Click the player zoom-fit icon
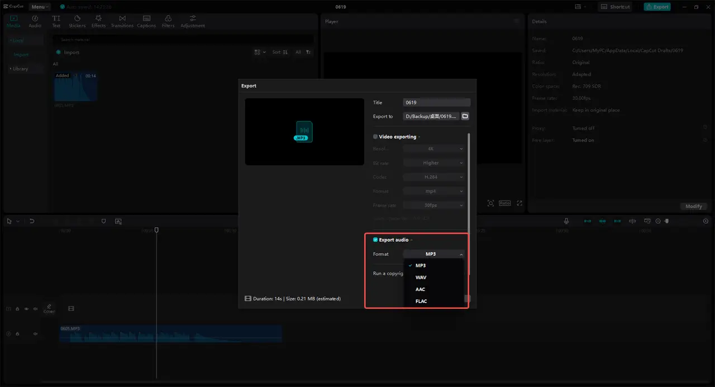This screenshot has height=387, width=715. pyautogui.click(x=490, y=203)
